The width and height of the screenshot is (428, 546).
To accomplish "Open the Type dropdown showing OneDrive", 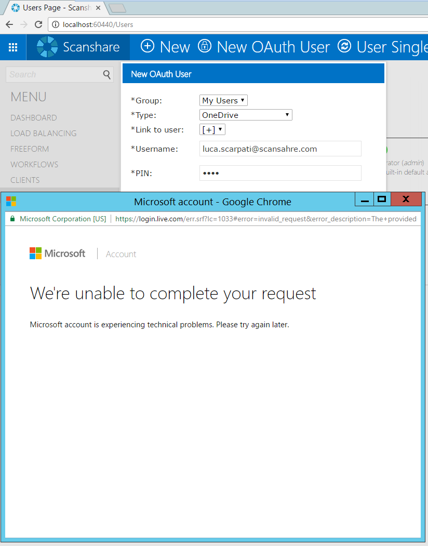I will tap(246, 115).
